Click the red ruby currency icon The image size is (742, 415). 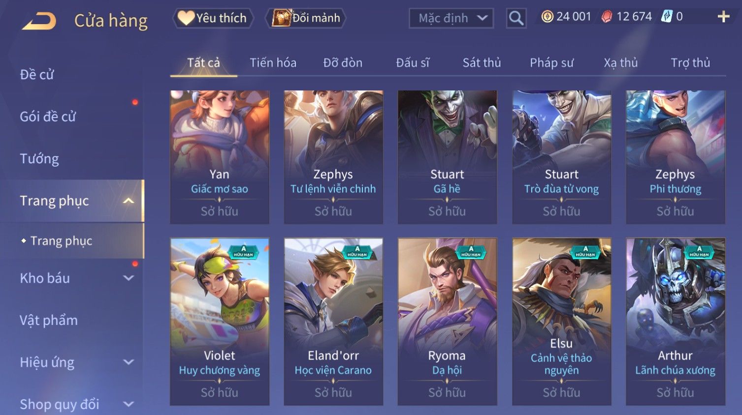point(607,17)
